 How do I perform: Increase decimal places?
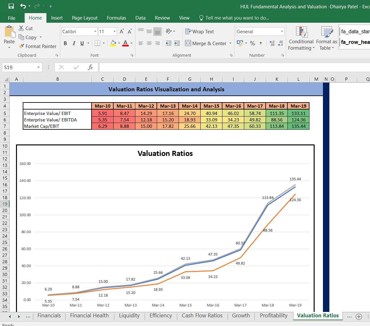tap(272, 43)
